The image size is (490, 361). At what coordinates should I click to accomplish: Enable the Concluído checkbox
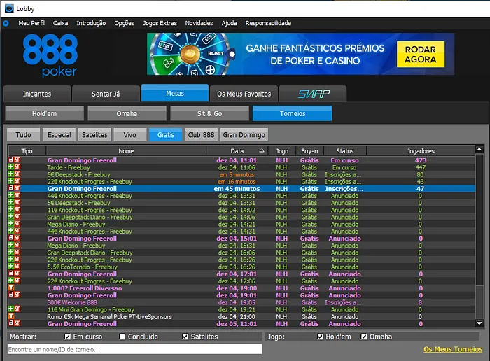[x=122, y=337]
